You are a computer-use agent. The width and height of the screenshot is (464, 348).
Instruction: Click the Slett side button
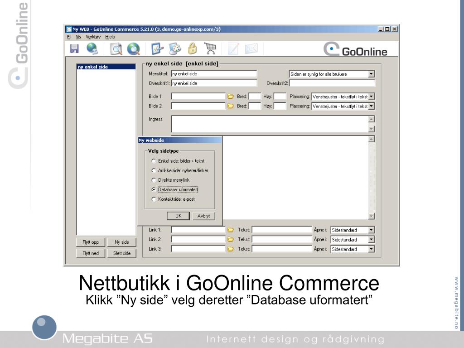tap(121, 253)
